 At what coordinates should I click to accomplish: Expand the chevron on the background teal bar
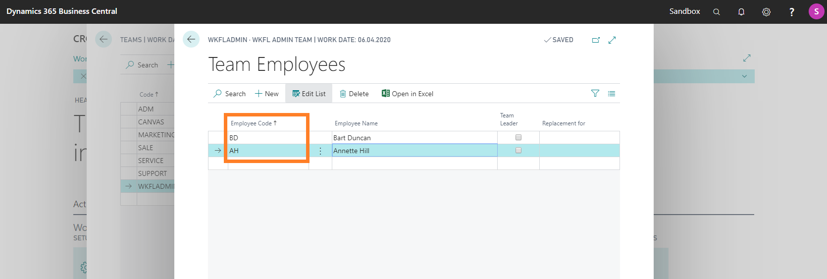click(744, 76)
